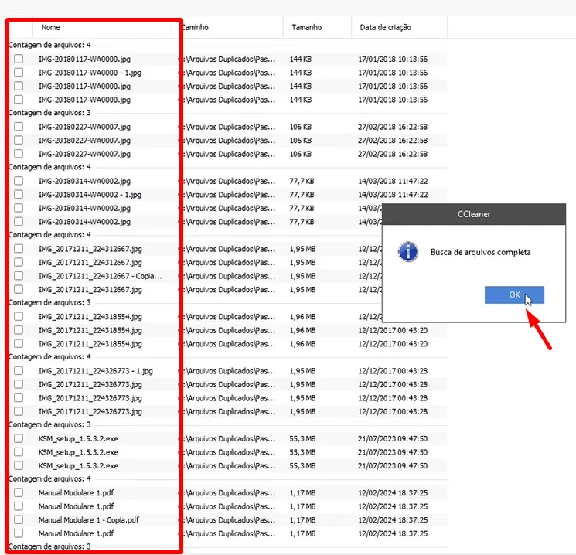Click OK in the CCleaner dialog

coord(514,295)
